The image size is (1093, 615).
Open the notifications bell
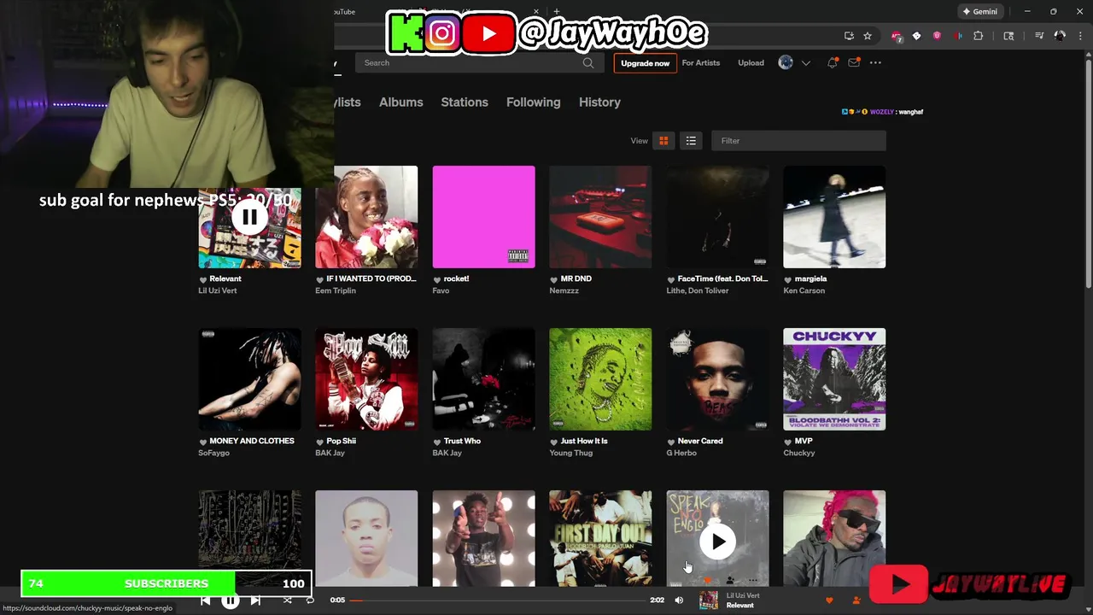(x=832, y=62)
